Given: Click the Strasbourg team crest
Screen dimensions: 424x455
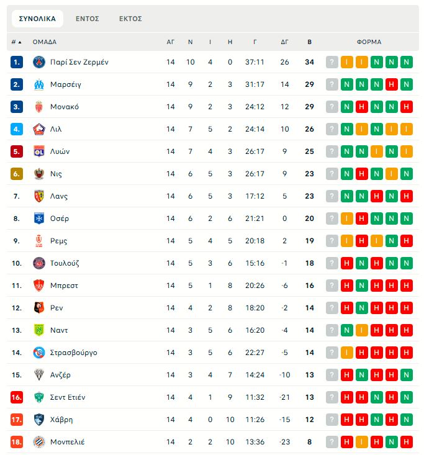Looking at the screenshot, I should (39, 353).
